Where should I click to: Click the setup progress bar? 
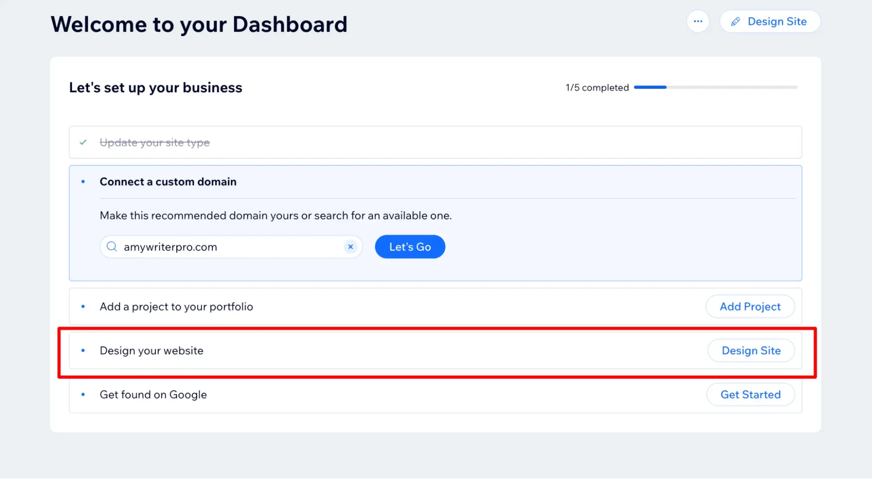click(715, 87)
